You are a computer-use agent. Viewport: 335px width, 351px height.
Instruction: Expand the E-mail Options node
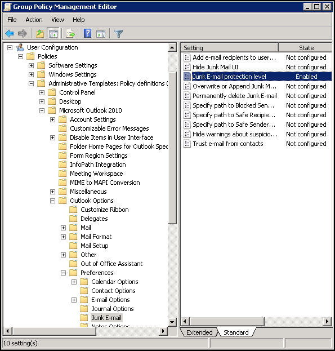tap(74, 300)
